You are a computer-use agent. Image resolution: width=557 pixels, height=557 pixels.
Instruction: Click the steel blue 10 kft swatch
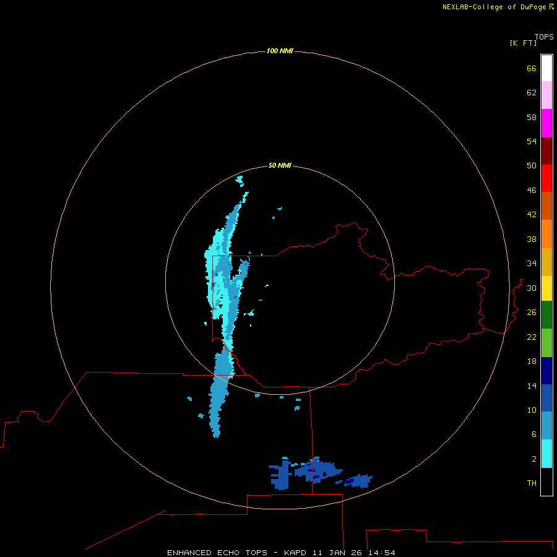546,426
